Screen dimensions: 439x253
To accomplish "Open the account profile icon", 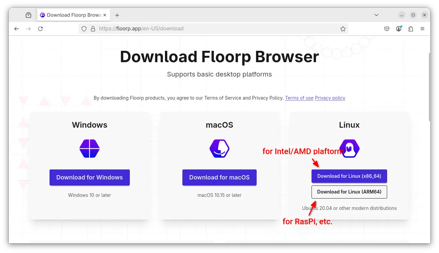I will coord(399,29).
